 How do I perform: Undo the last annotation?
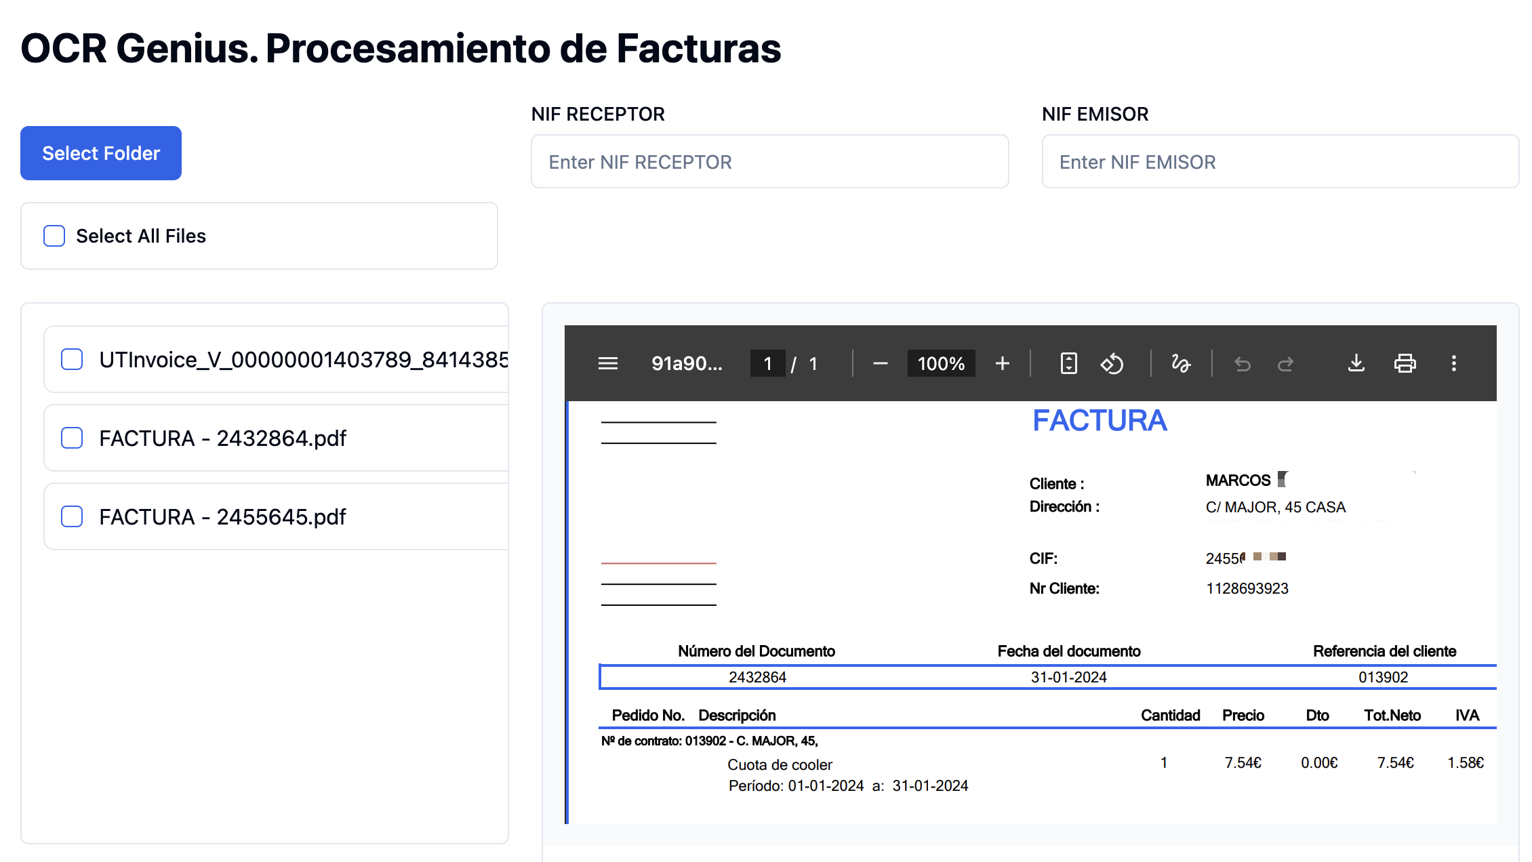[x=1241, y=364]
